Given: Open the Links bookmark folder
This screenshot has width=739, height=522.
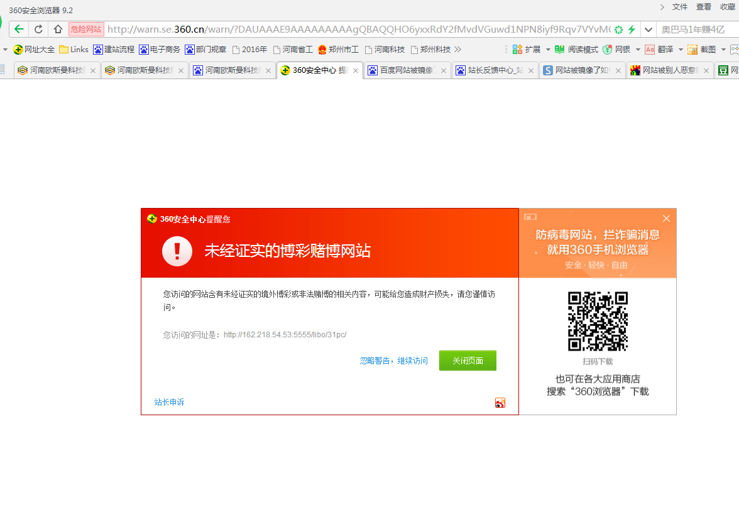Looking at the screenshot, I should point(74,50).
